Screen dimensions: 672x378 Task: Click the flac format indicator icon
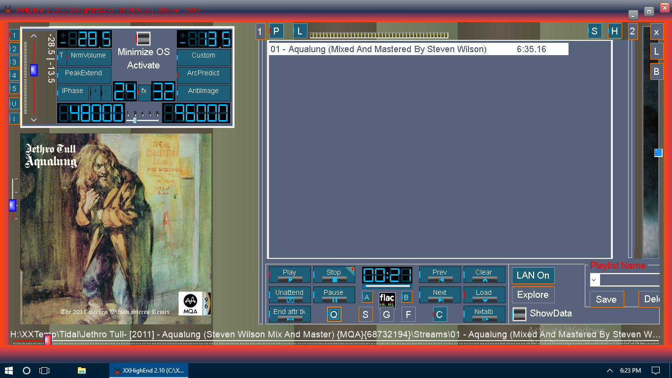[387, 299]
